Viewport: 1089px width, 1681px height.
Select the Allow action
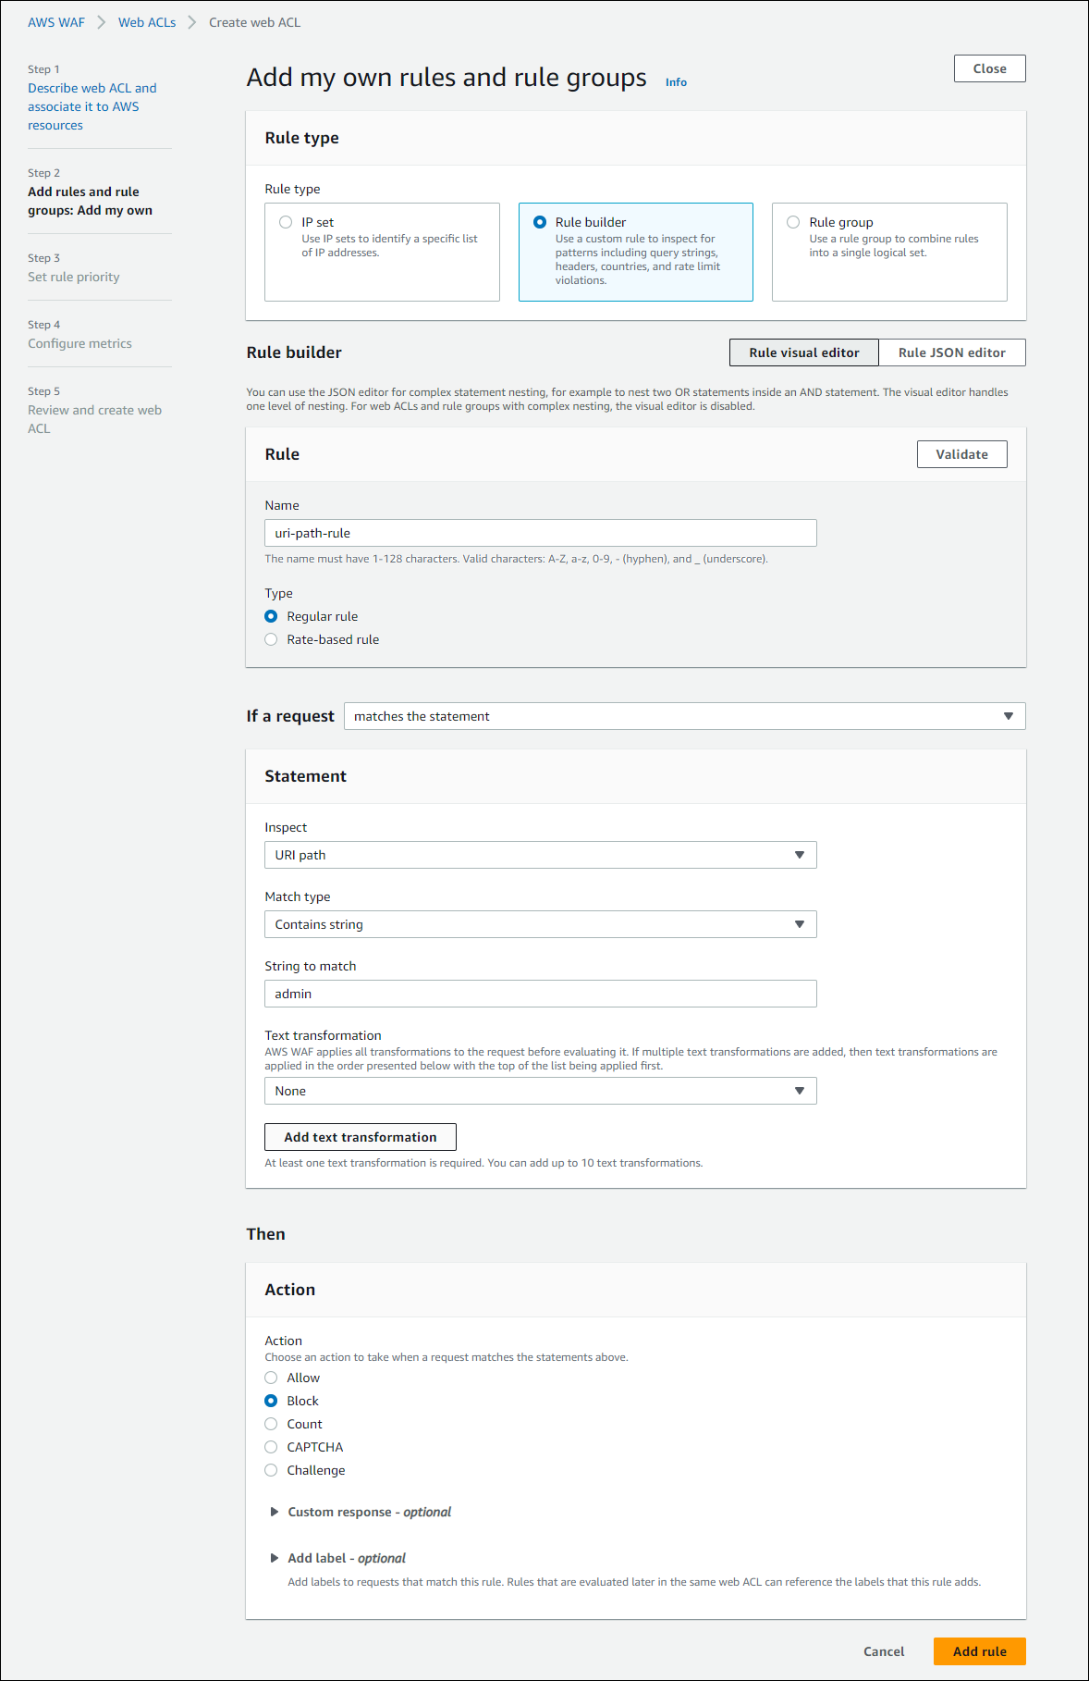271,1378
